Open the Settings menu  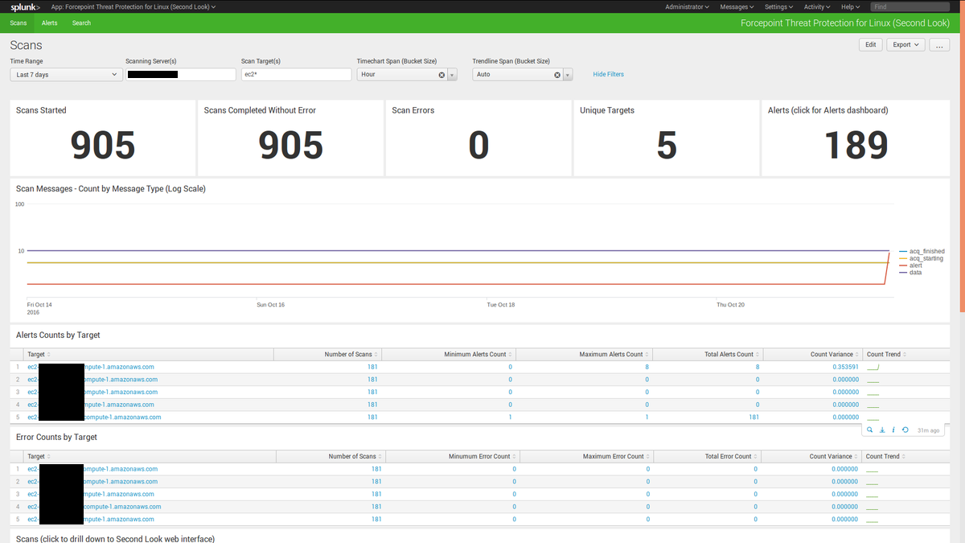point(777,6)
